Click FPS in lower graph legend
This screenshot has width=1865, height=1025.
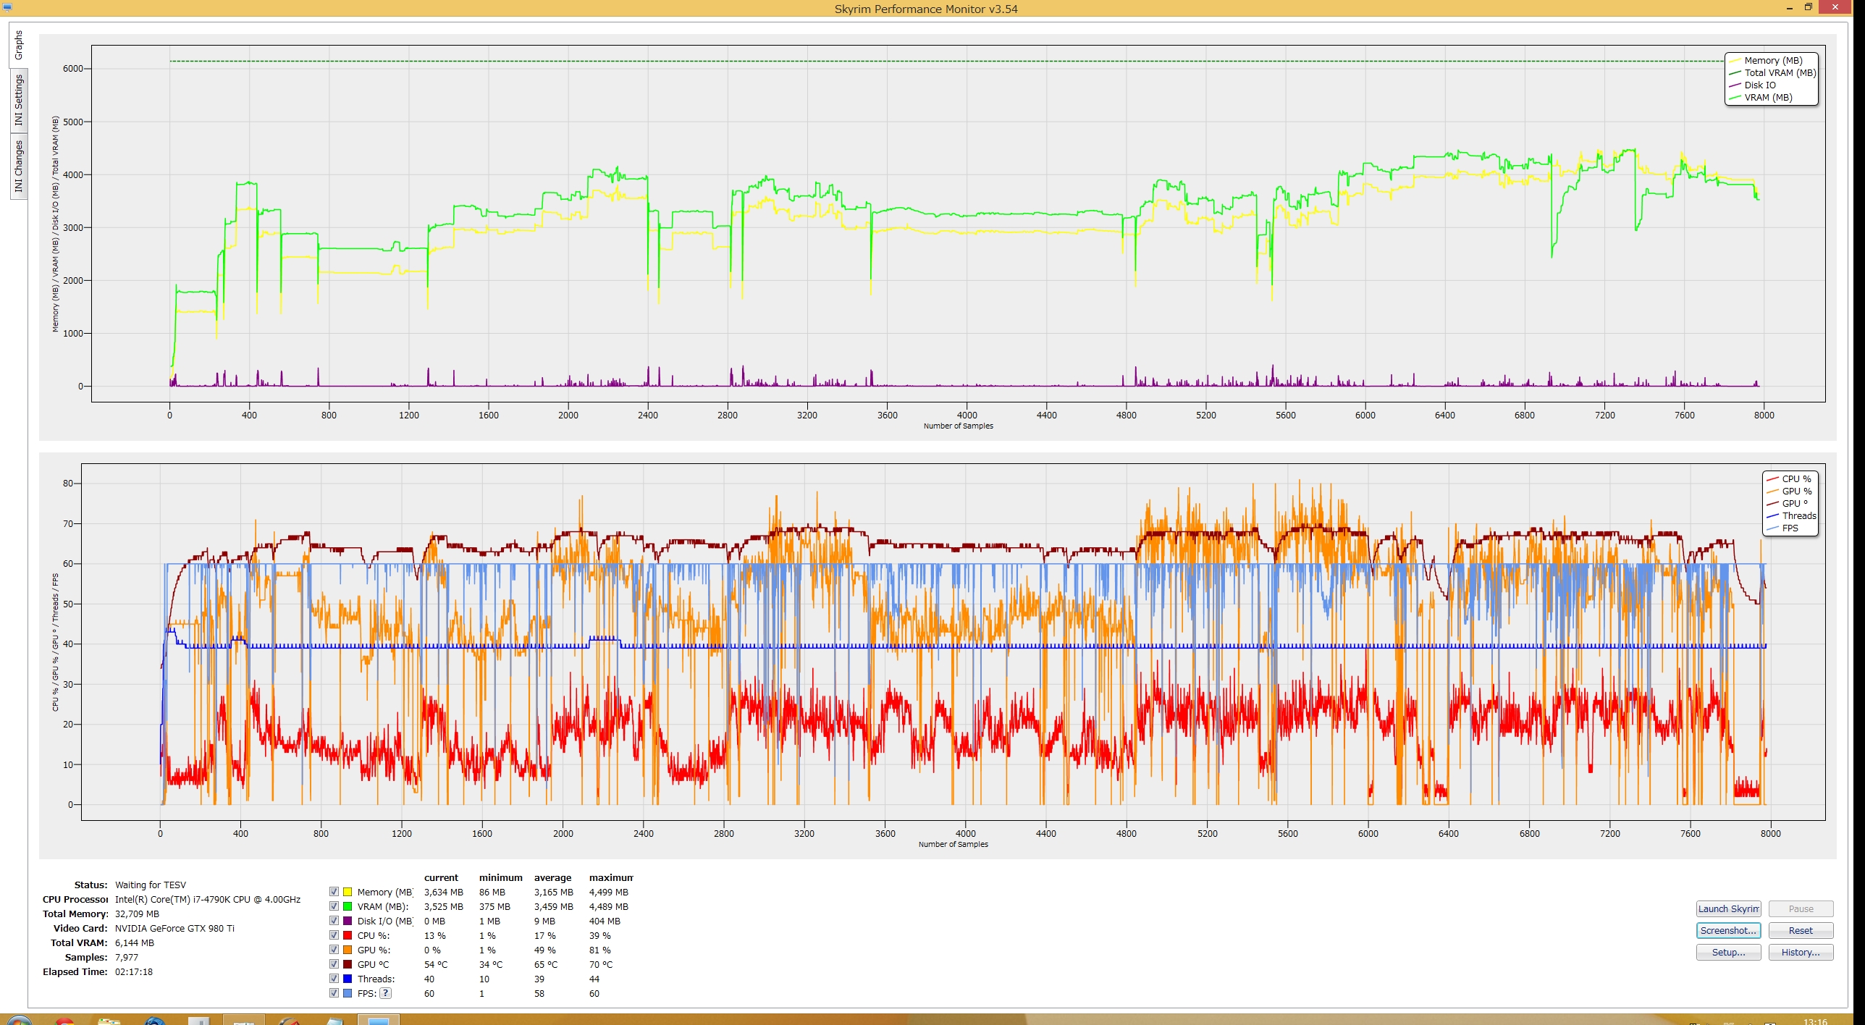1790,528
